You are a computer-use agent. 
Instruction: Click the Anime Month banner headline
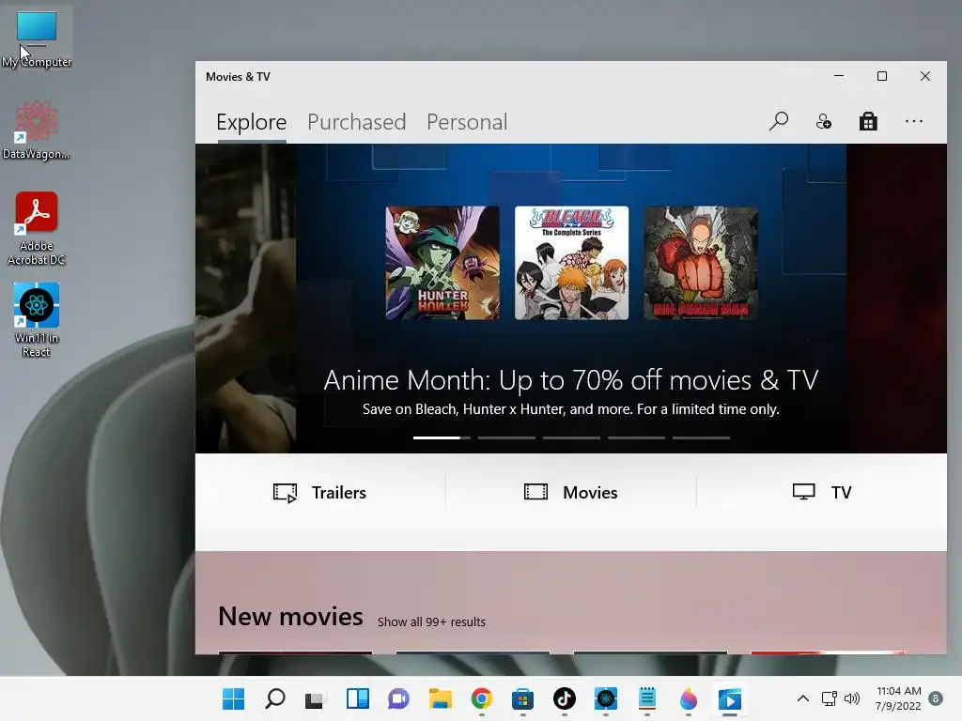coord(571,380)
